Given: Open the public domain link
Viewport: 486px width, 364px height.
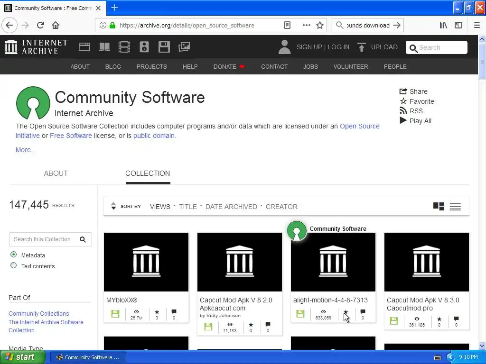Looking at the screenshot, I should (154, 136).
